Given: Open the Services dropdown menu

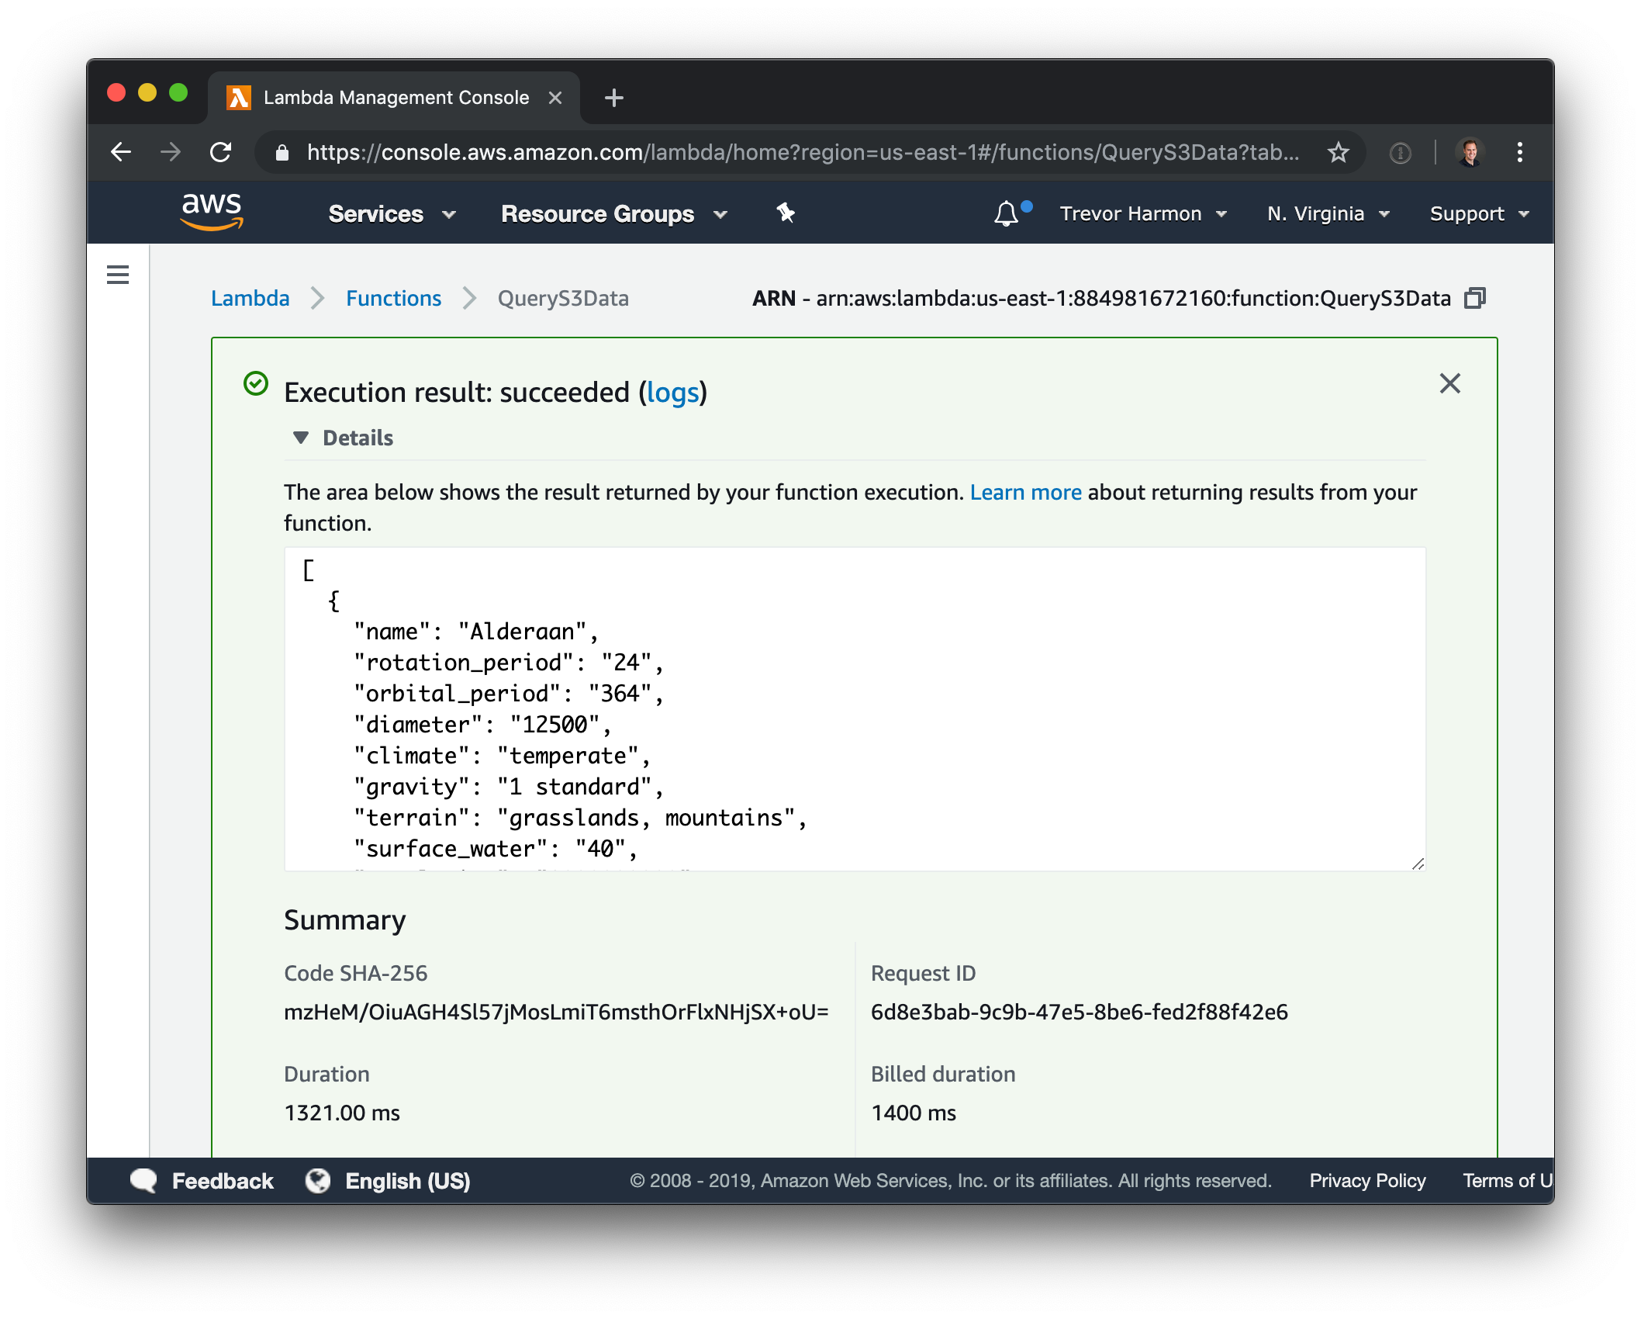Looking at the screenshot, I should [392, 213].
